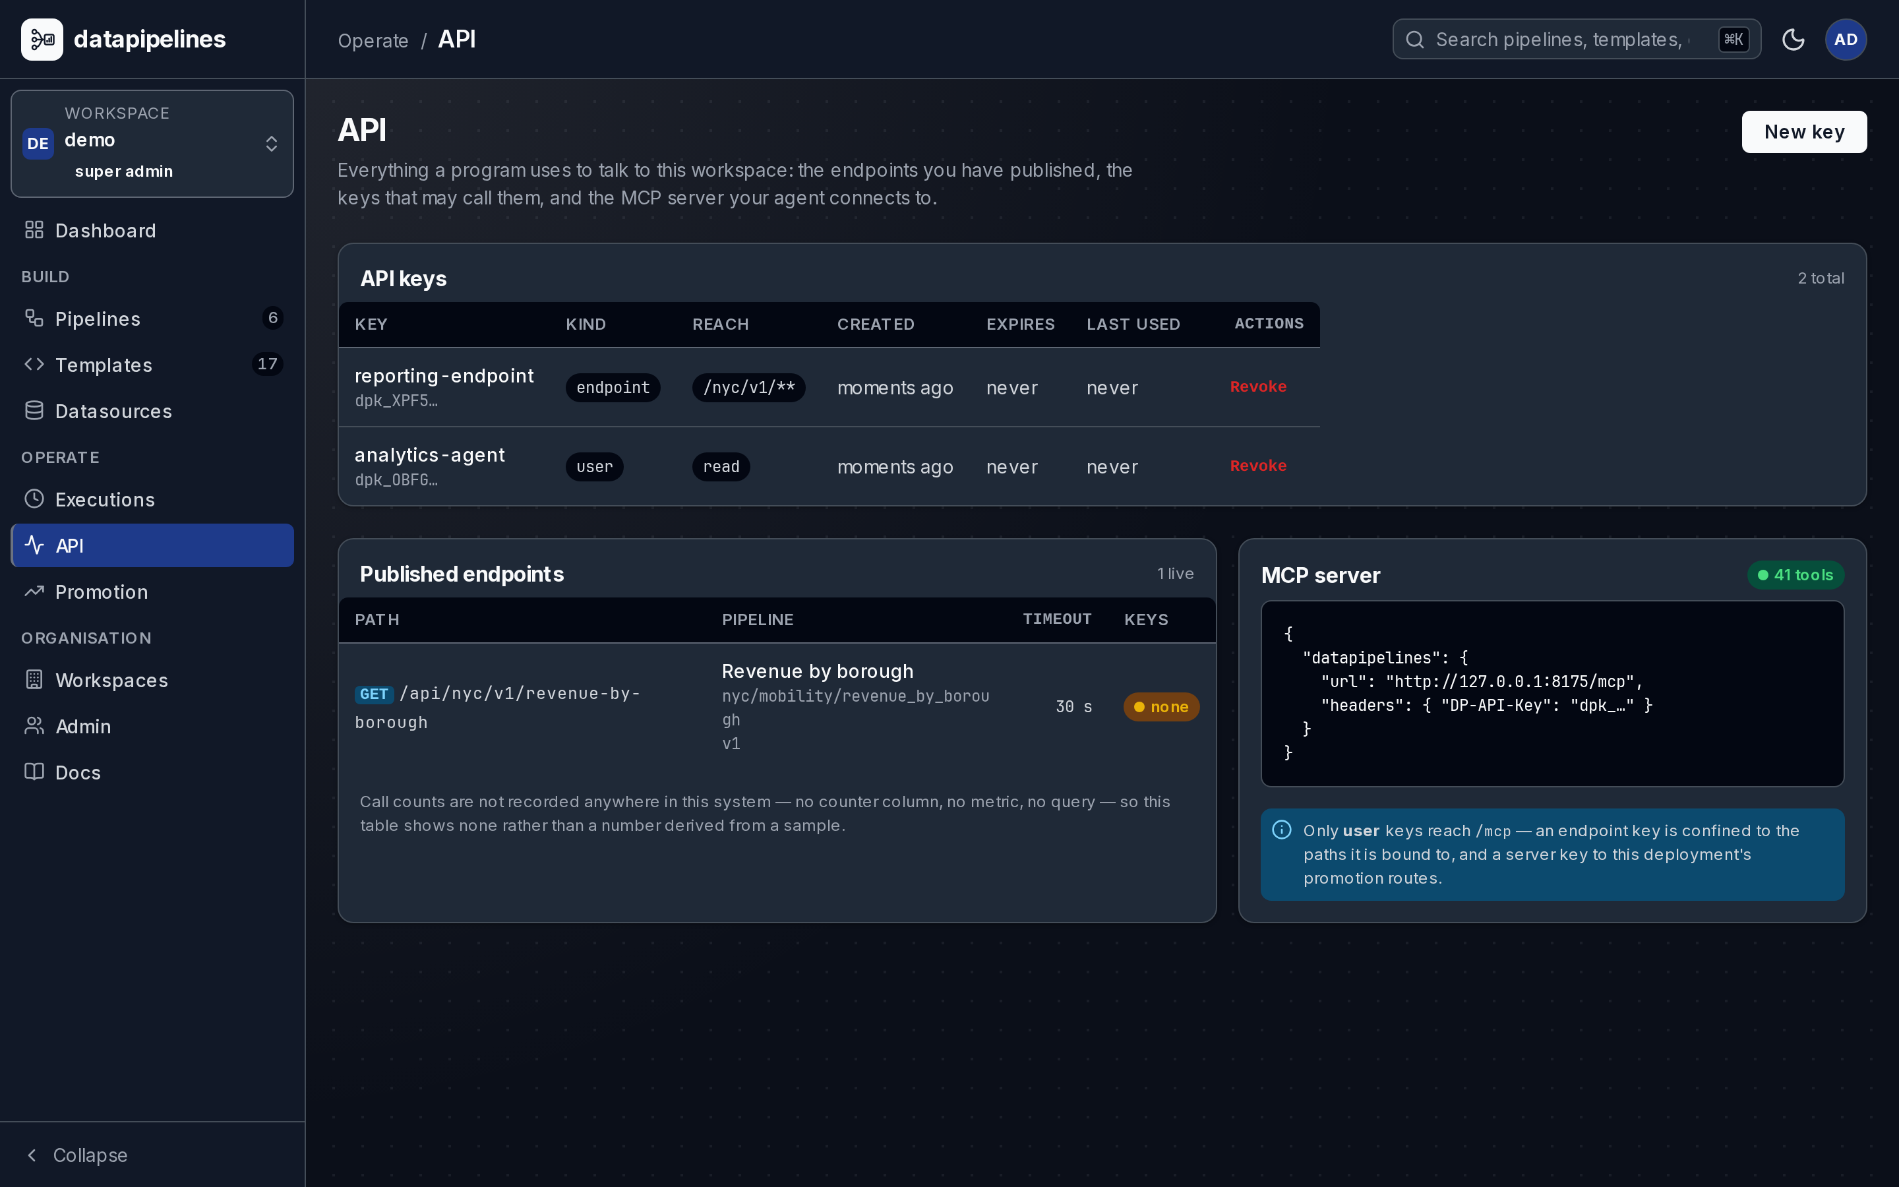The width and height of the screenshot is (1899, 1187).
Task: Click the ⌘K shortcut badge
Action: pos(1733,40)
